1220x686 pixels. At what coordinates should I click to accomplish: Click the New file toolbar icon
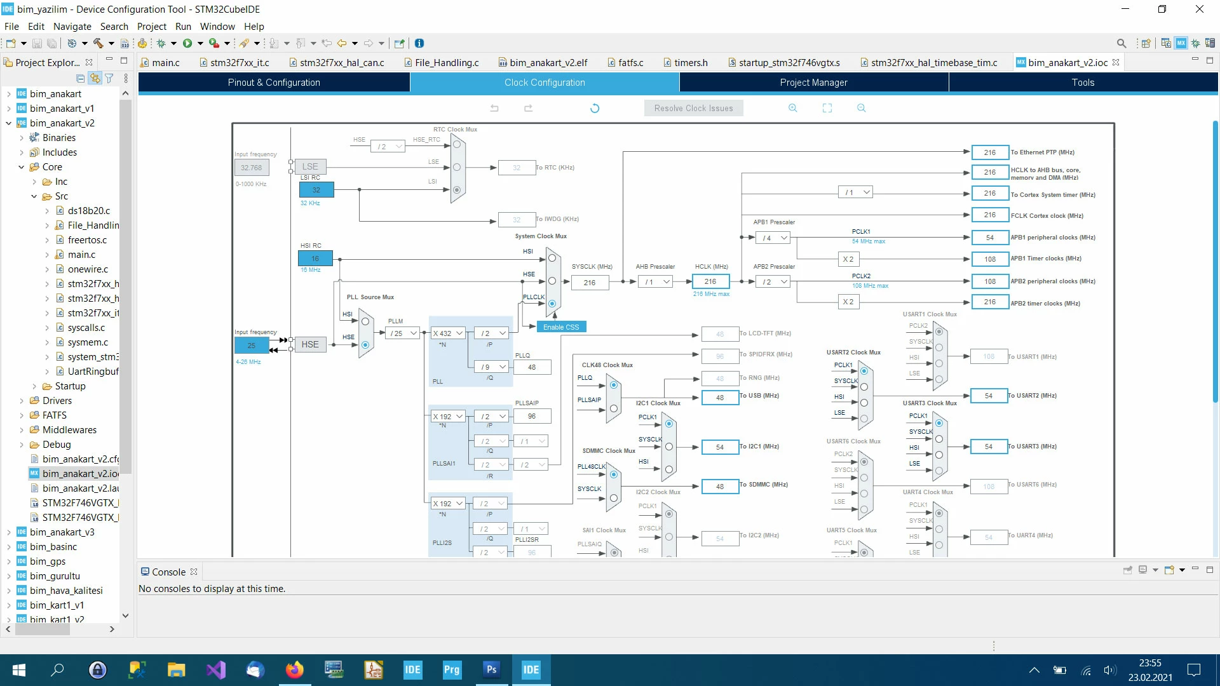pyautogui.click(x=11, y=43)
